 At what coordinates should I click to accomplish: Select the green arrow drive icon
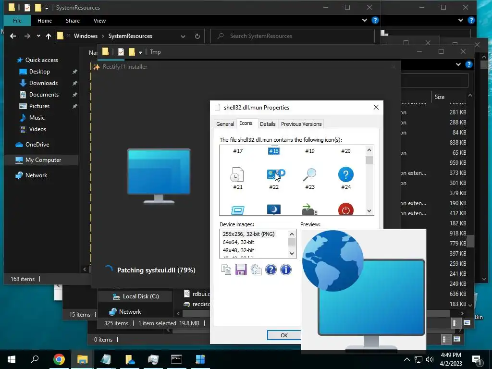[309, 209]
